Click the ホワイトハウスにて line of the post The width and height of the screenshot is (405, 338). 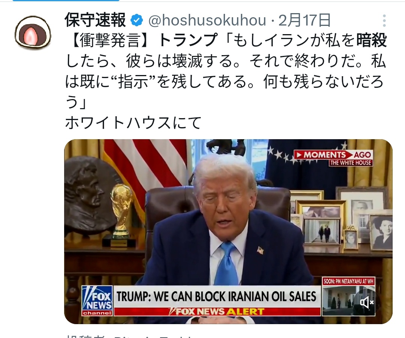pyautogui.click(x=133, y=123)
